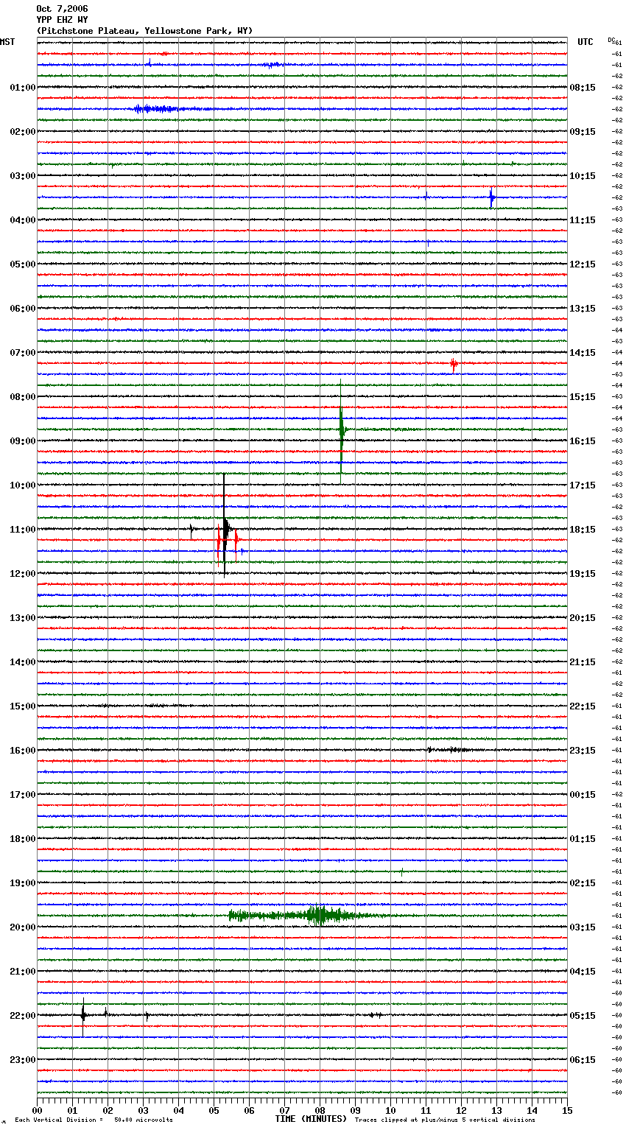The height and width of the screenshot is (1130, 626).
Task: Select the 16:00 MST time label
Action: (22, 751)
